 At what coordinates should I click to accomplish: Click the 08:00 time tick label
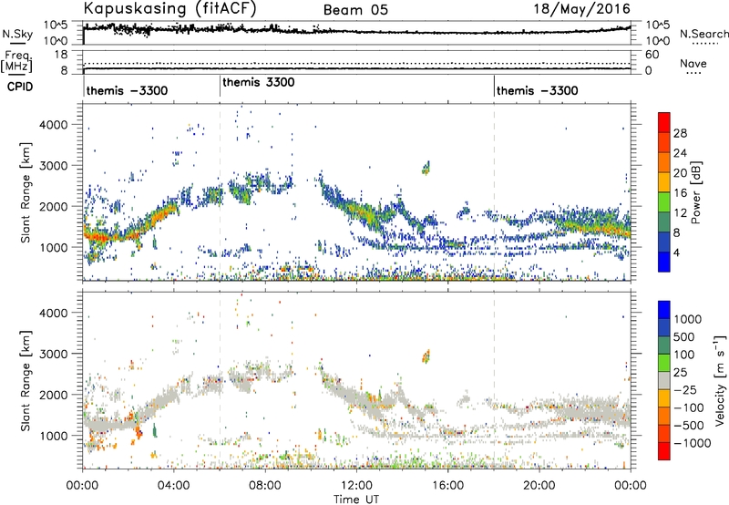click(265, 486)
